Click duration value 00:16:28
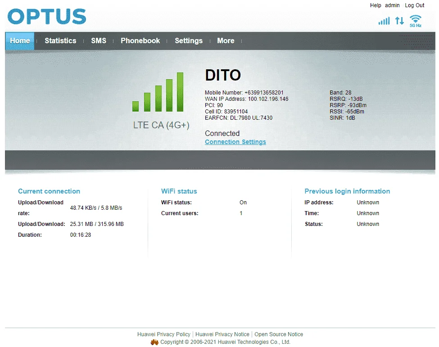The image size is (439, 347). 81,235
